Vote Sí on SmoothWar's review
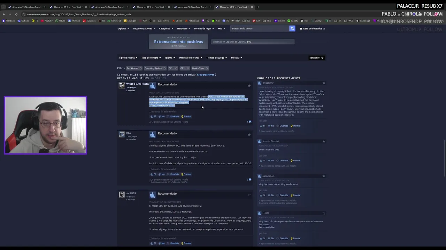This screenshot has width=446, height=250. tap(262, 126)
